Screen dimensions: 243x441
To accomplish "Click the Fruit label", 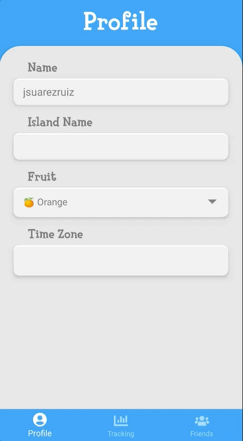I will click(x=42, y=176).
